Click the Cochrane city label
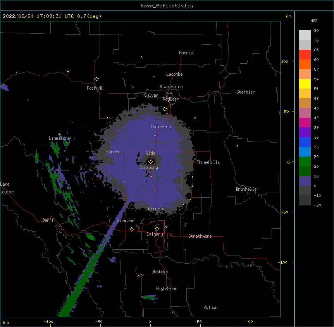The width and height of the screenshot is (334, 327). (x=125, y=221)
